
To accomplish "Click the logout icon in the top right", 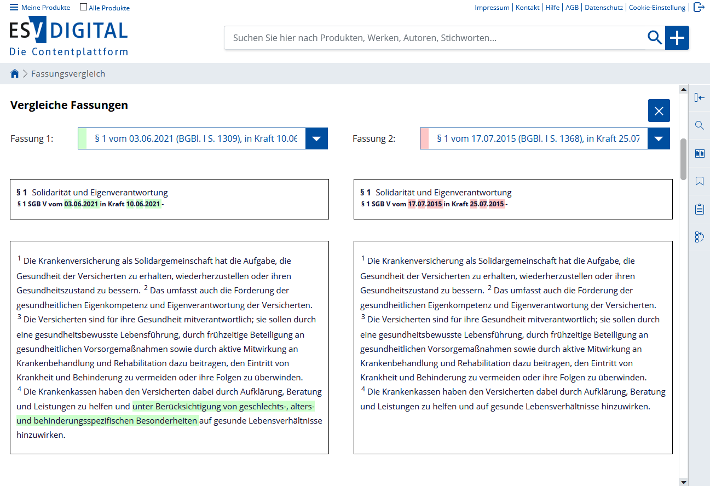I will 699,7.
